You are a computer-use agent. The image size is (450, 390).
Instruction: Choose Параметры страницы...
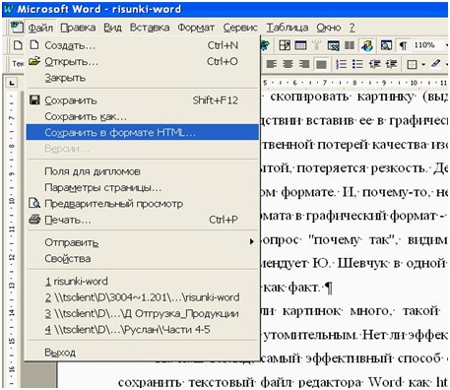[x=143, y=187]
